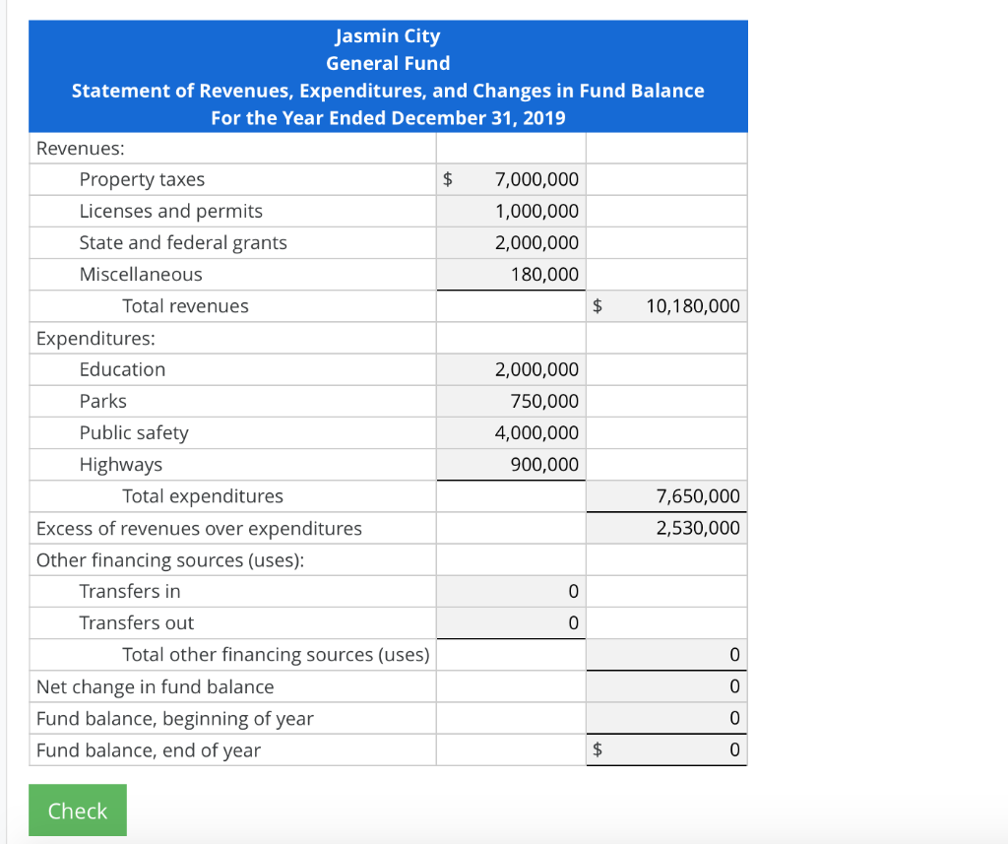The image size is (1008, 844).
Task: Click the Transfers out cell
Action: tap(510, 622)
